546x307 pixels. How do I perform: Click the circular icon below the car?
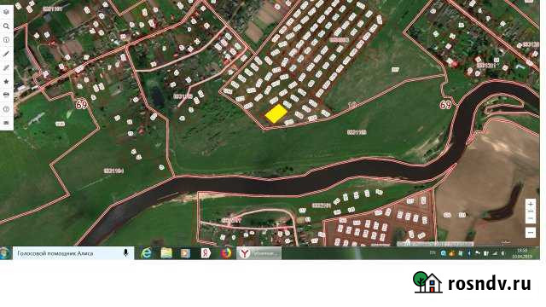[x=6, y=109]
